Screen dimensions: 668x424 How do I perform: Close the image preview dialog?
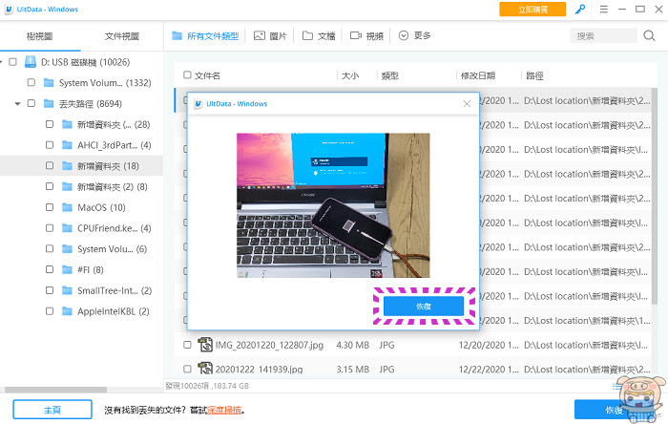point(467,103)
